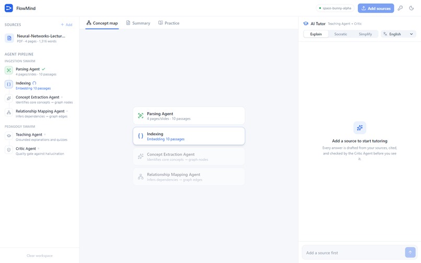
Task: Open the Neural-Networks-Lecture PDF file icon
Action: tap(9, 38)
